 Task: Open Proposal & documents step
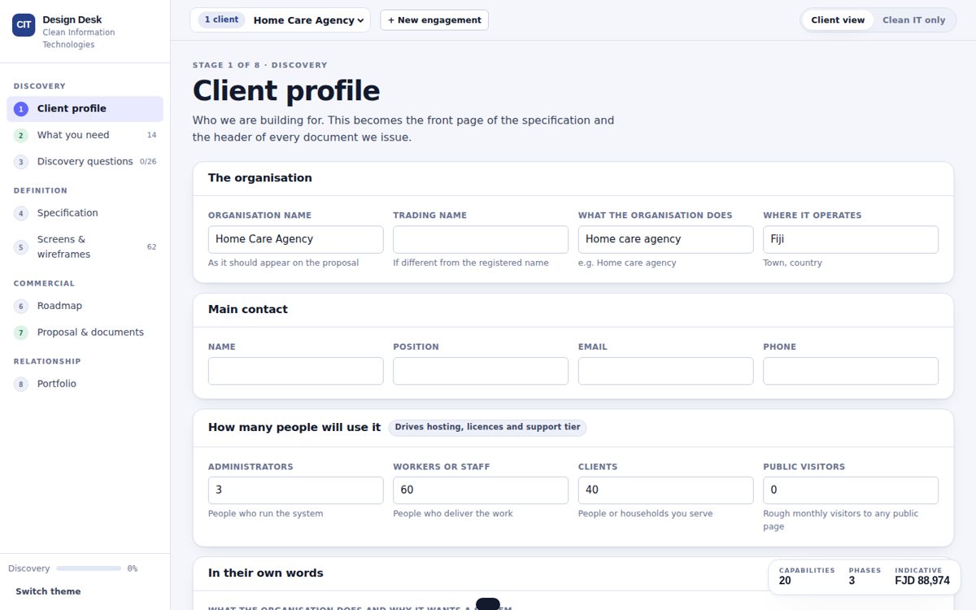point(85,333)
